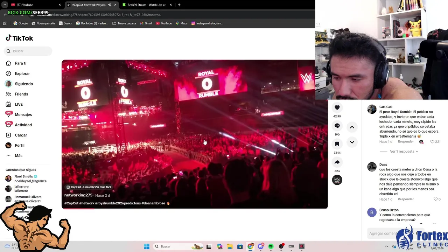Open a new browser tab
448x252 pixels.
[179, 5]
